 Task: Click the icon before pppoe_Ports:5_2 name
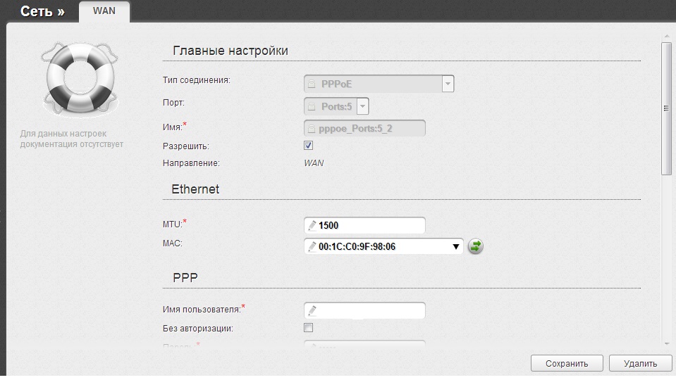pyautogui.click(x=312, y=129)
